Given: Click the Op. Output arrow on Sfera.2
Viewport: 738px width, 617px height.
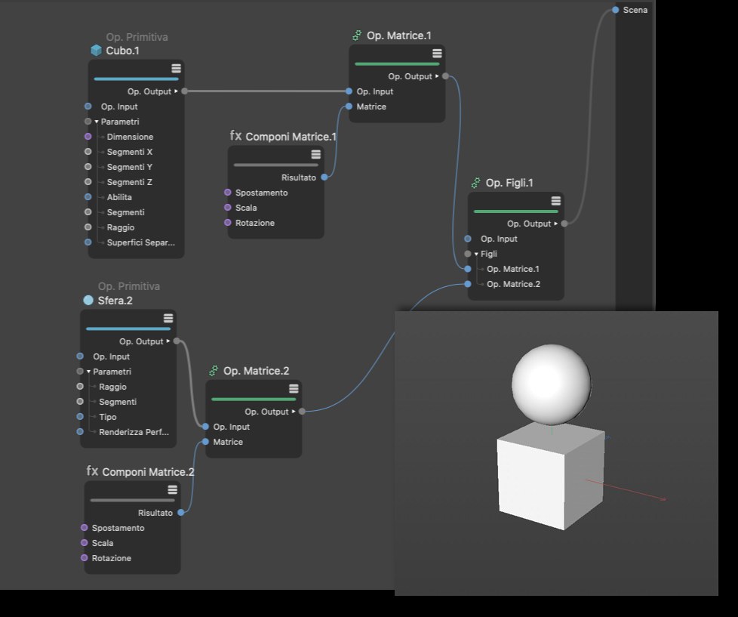Looking at the screenshot, I should [x=168, y=341].
